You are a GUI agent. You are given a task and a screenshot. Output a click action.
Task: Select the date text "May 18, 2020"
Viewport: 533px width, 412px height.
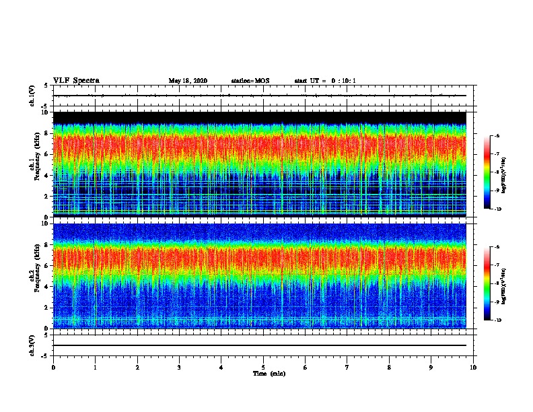click(188, 81)
